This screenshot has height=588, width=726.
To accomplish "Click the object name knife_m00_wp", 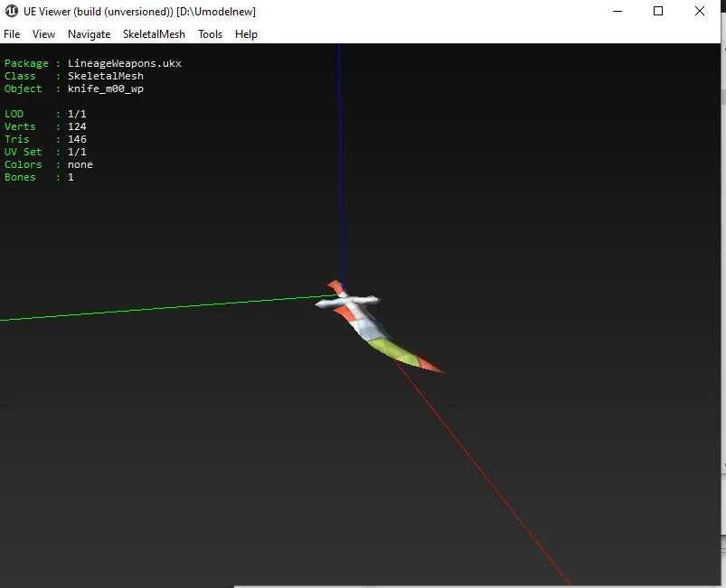I will [106, 89].
